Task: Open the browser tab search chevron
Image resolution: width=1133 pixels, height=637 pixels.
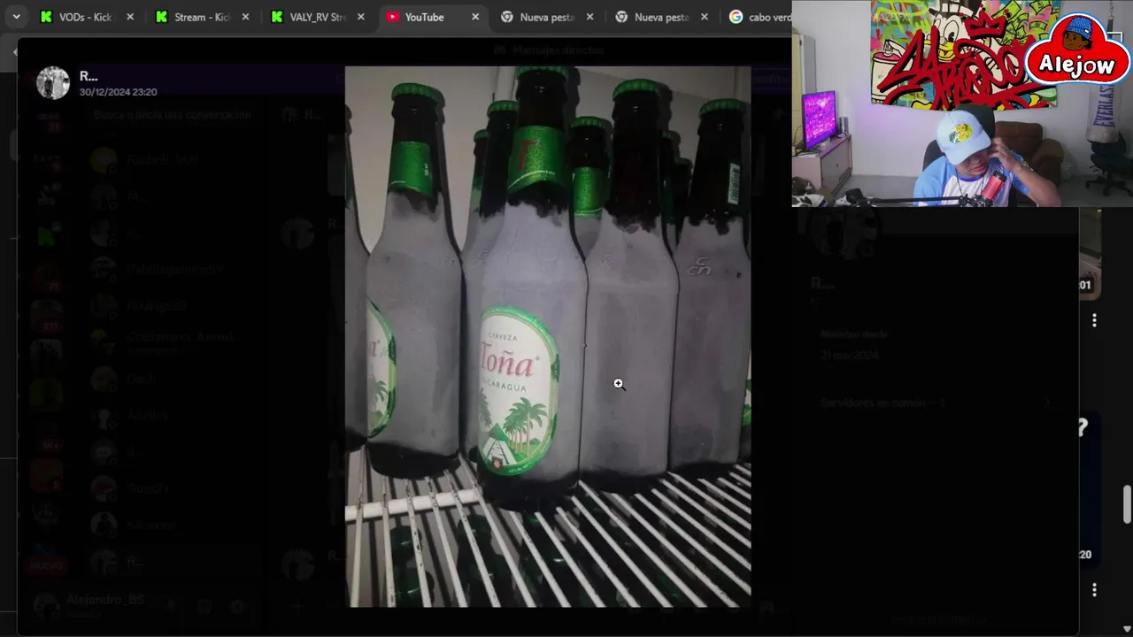Action: [16, 17]
